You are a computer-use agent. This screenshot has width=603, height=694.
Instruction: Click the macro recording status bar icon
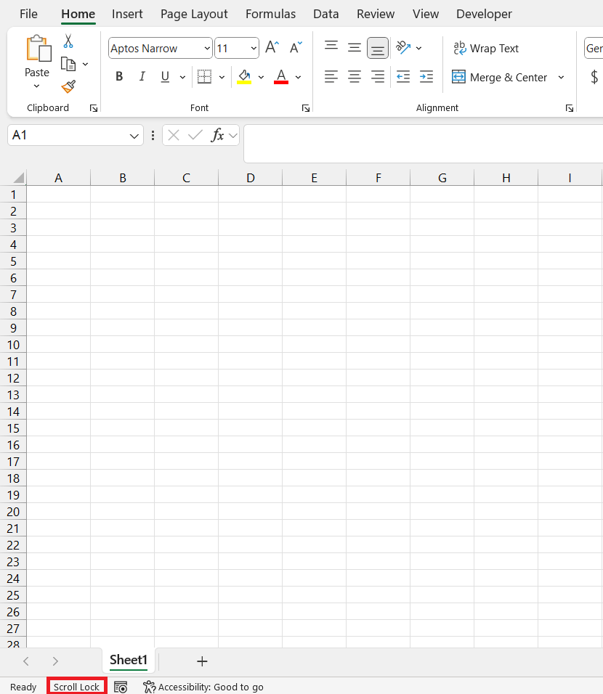point(121,687)
